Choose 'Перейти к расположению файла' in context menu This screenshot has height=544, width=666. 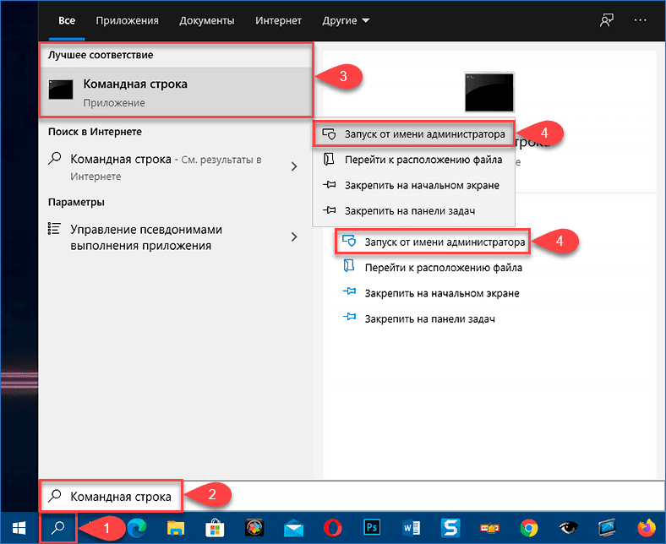coord(413,160)
